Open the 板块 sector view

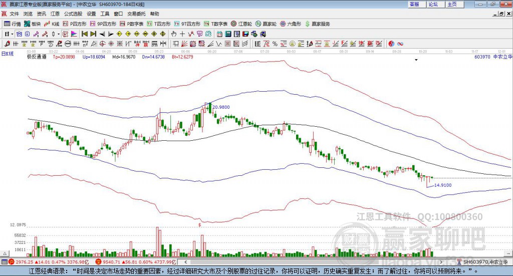click(32, 24)
